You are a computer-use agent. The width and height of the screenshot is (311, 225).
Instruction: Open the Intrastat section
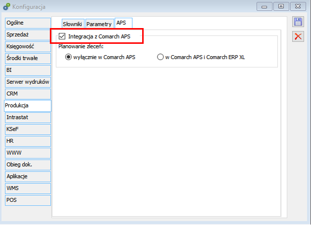click(x=28, y=118)
